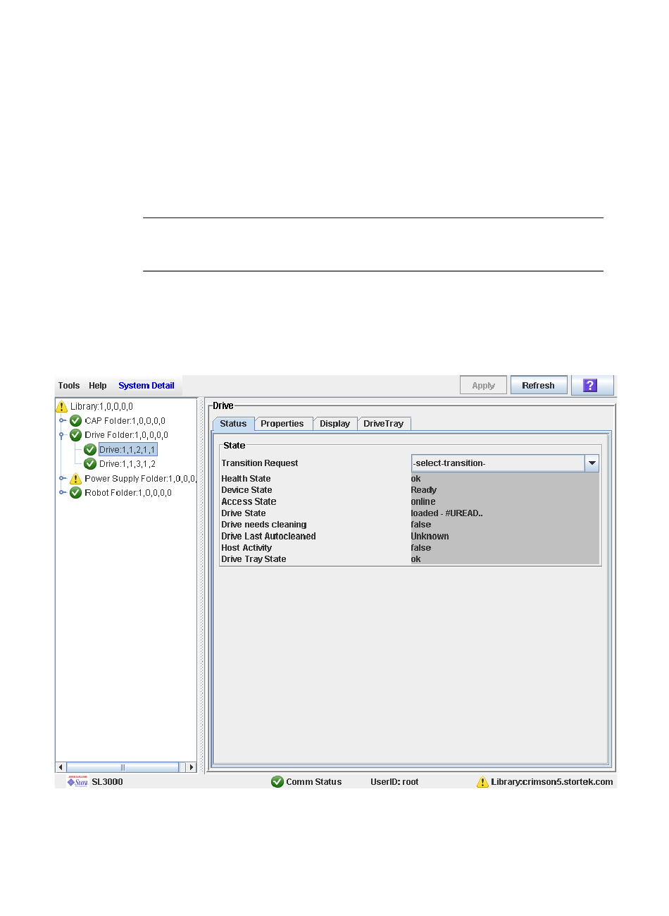Click the CAP Folder green check icon
The image size is (669, 916).
click(76, 421)
